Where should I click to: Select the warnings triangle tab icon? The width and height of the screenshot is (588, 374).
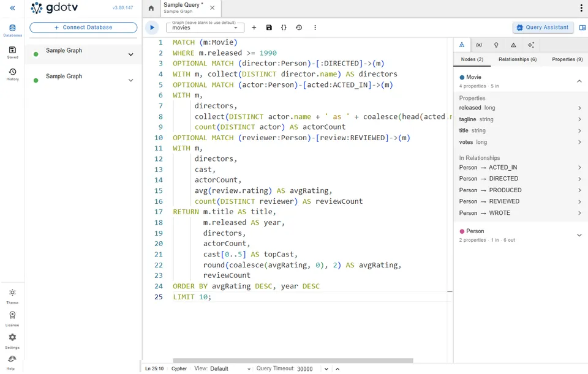513,45
